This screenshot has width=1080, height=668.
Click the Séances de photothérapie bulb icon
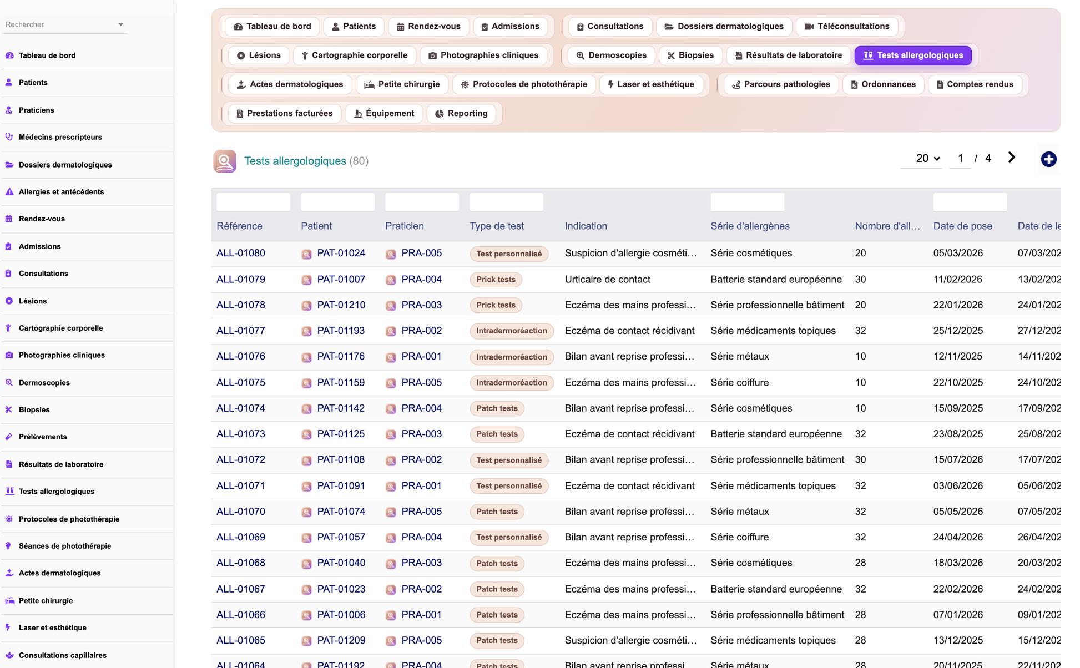pyautogui.click(x=9, y=546)
